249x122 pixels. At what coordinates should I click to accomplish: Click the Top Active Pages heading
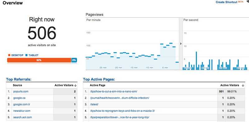(99, 79)
